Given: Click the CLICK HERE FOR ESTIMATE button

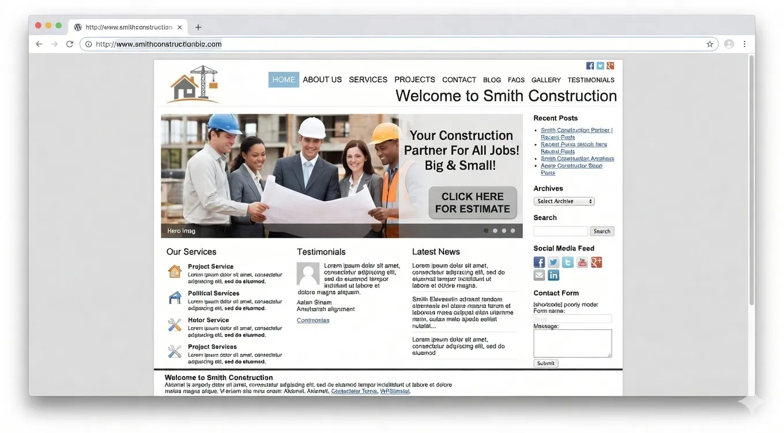Looking at the screenshot, I should pos(473,203).
